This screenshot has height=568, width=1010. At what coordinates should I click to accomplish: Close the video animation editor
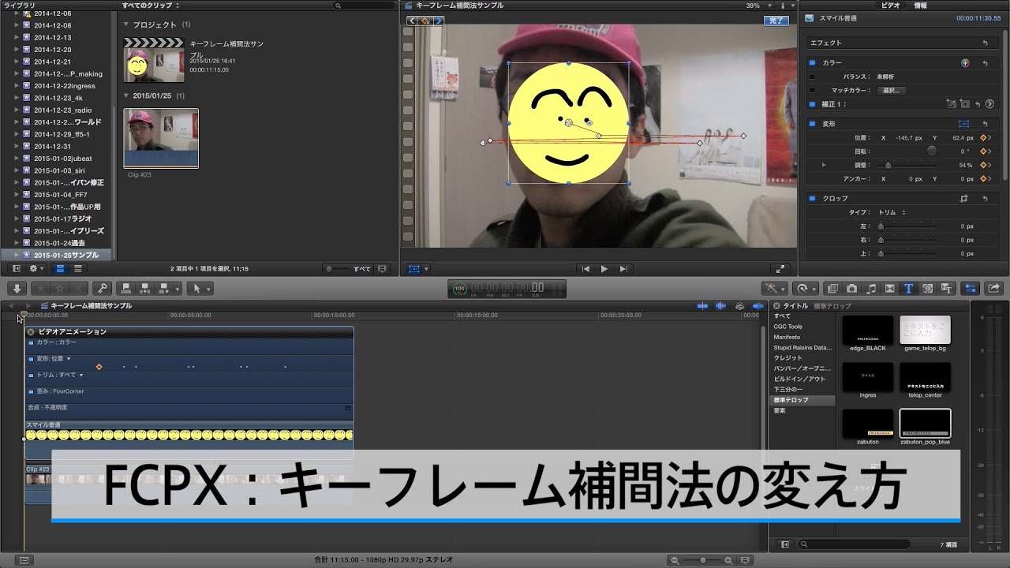coord(32,332)
